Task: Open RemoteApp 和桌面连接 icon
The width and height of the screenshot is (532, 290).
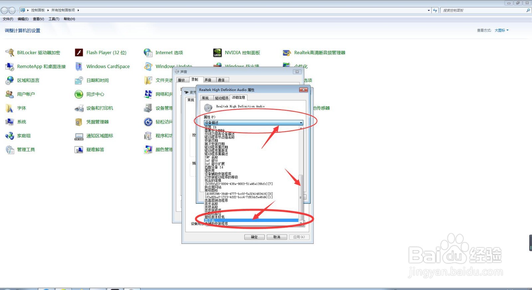Action: tap(10, 66)
